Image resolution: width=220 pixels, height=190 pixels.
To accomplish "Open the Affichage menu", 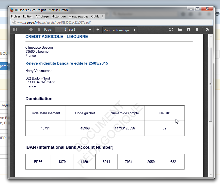I will coord(42,16).
